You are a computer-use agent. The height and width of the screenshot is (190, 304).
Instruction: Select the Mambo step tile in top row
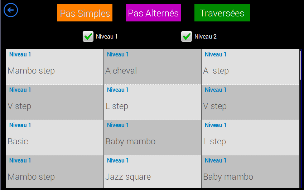[x=54, y=67]
